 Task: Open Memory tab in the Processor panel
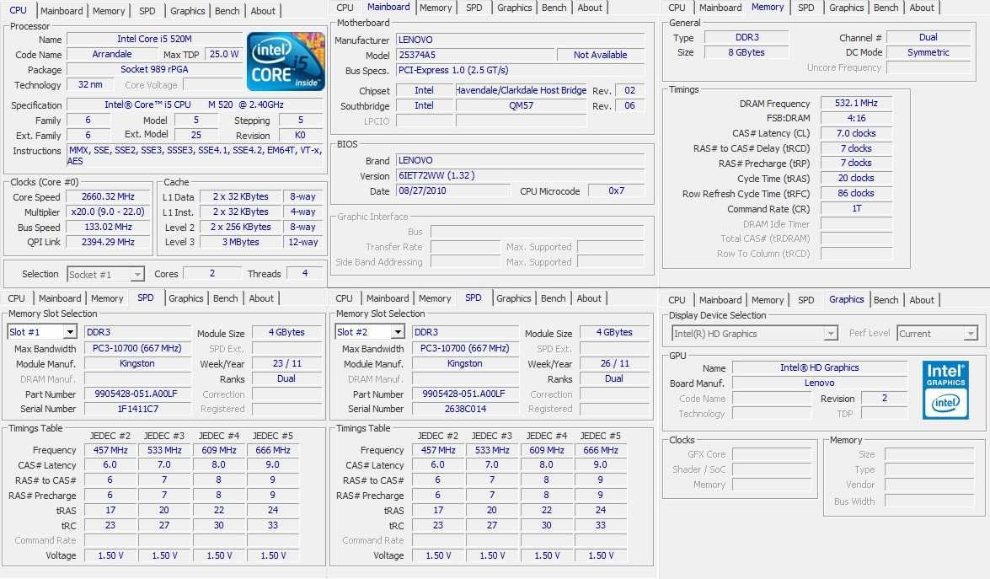[x=109, y=11]
